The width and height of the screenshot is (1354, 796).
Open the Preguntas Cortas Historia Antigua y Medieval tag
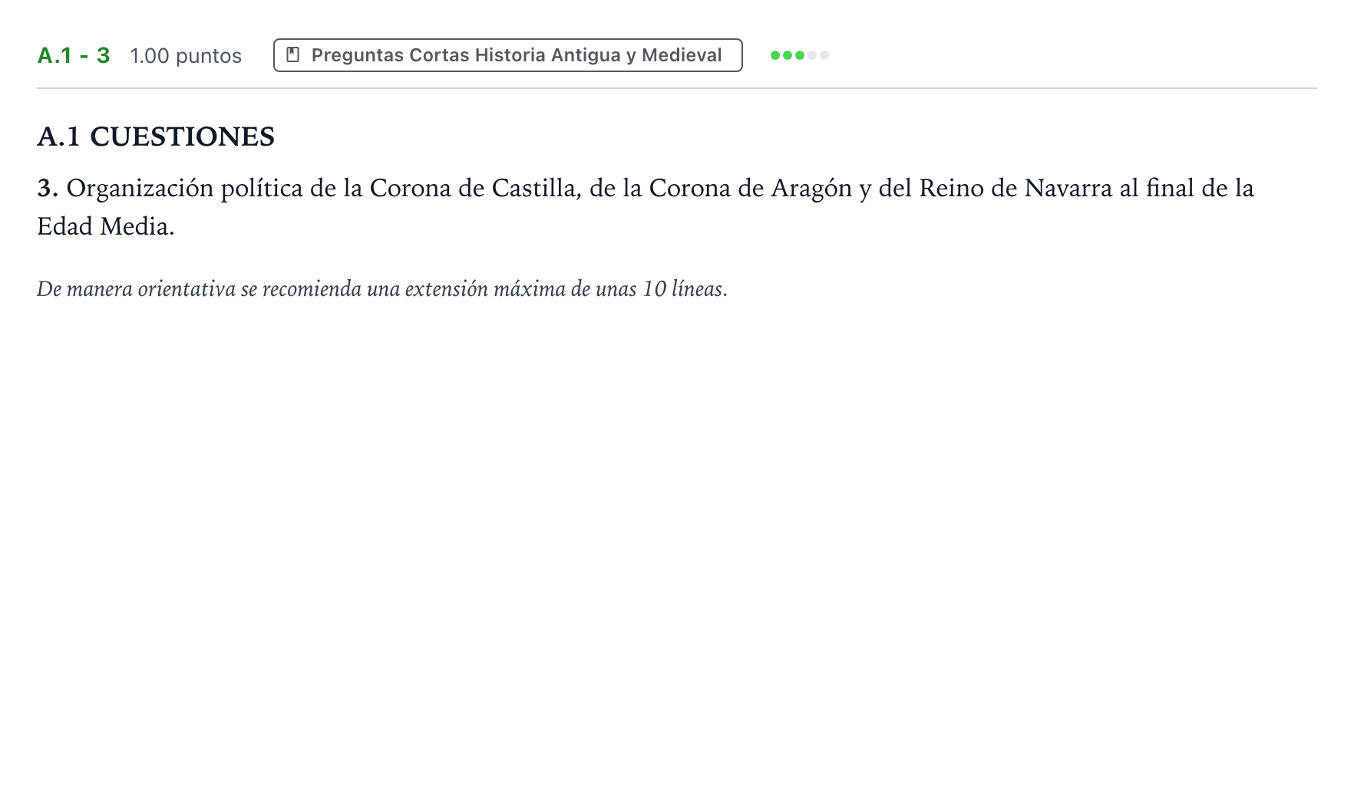[x=507, y=55]
